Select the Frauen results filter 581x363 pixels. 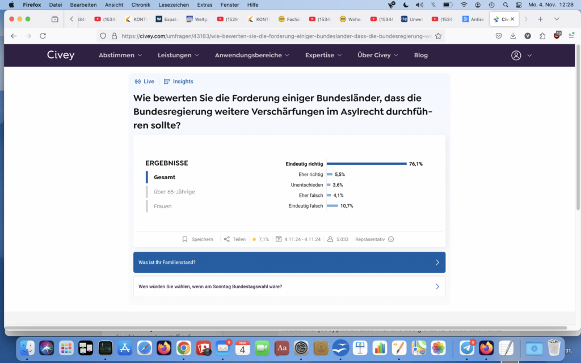click(x=162, y=206)
